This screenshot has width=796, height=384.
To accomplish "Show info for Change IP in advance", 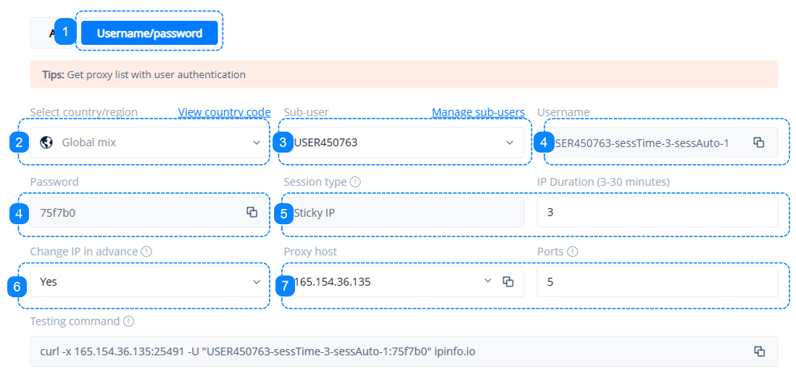I will pos(146,252).
